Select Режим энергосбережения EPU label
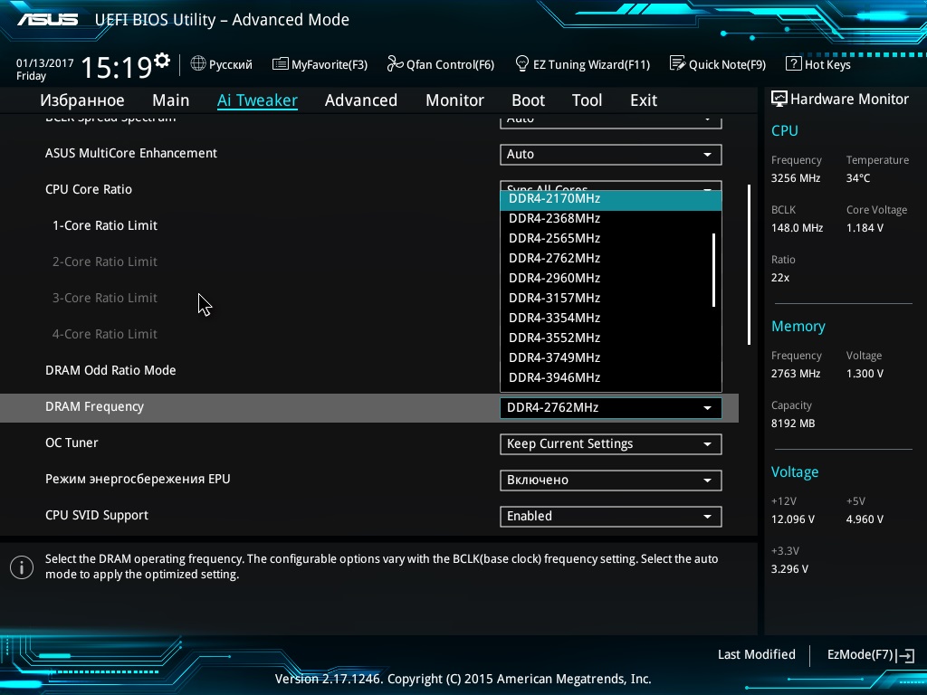The image size is (927, 695). pos(138,479)
